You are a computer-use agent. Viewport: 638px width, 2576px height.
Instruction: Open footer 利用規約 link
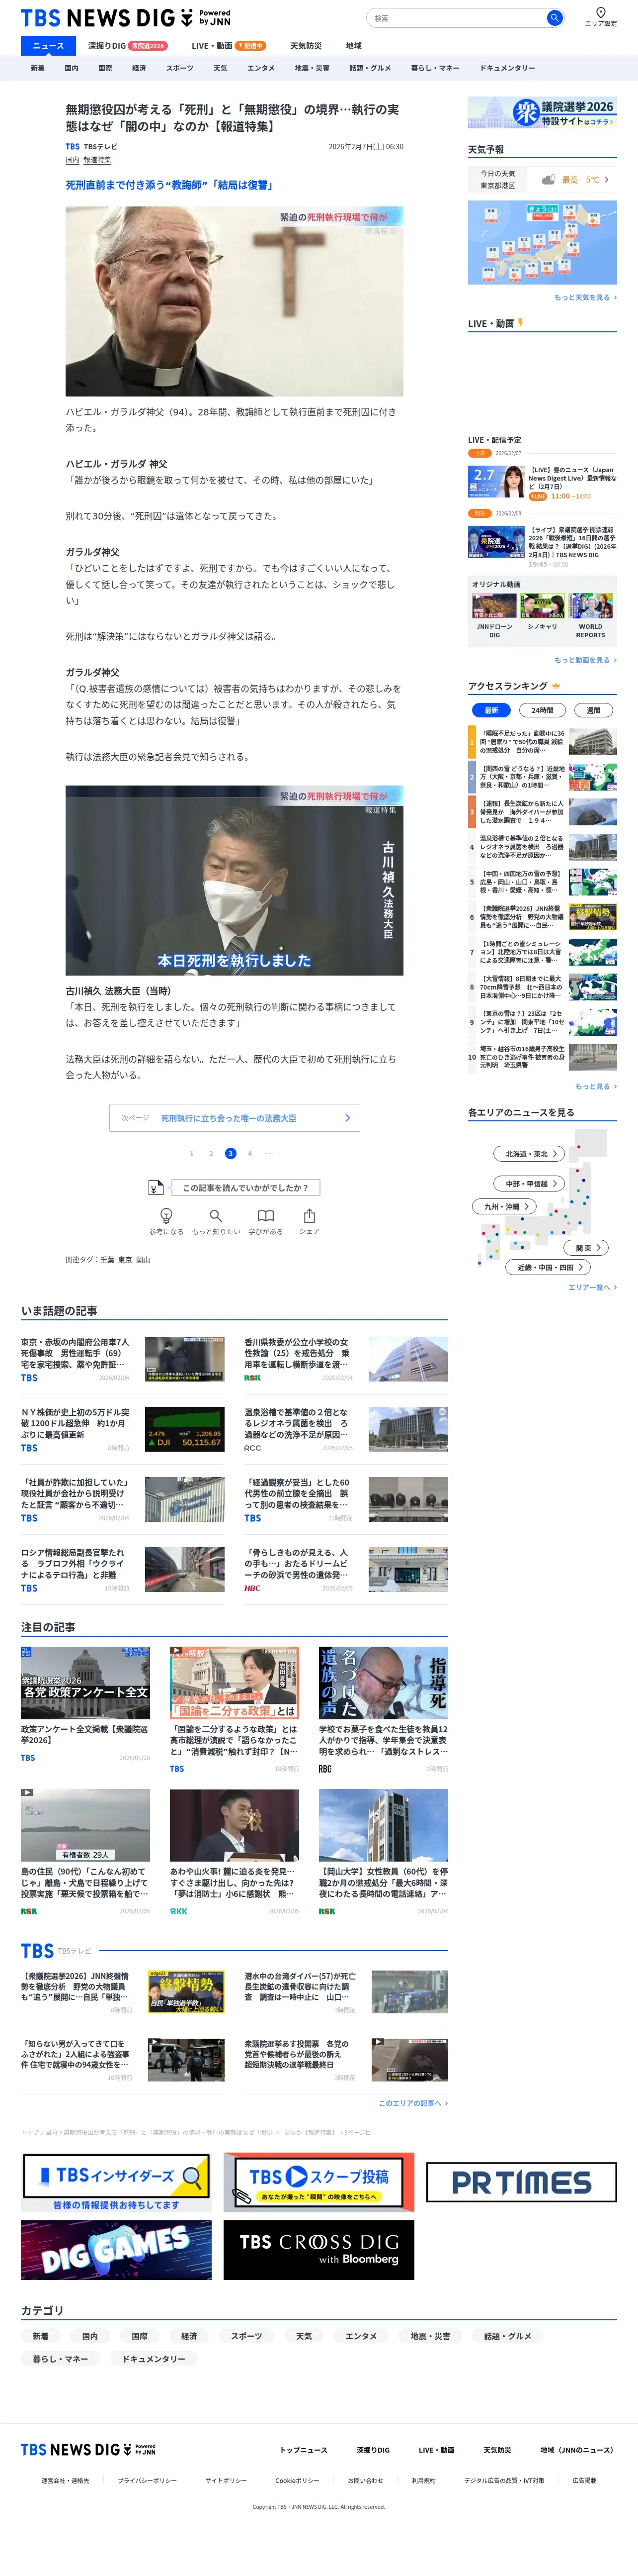pyautogui.click(x=423, y=2480)
